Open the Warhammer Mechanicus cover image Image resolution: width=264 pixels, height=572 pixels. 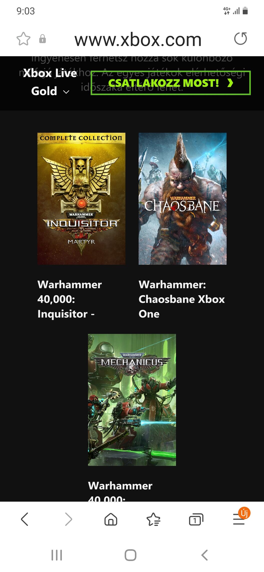(x=132, y=400)
